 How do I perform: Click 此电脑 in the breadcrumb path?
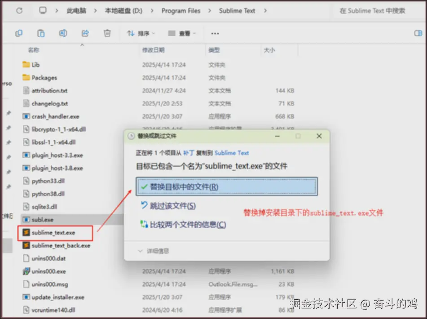click(x=76, y=11)
